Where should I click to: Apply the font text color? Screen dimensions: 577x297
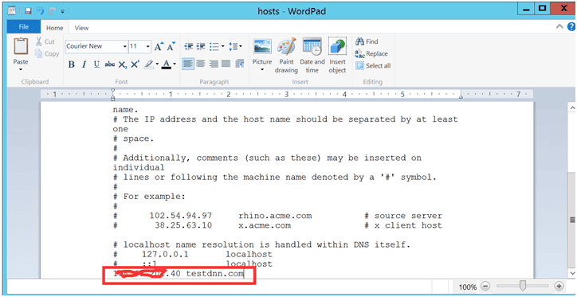[167, 64]
